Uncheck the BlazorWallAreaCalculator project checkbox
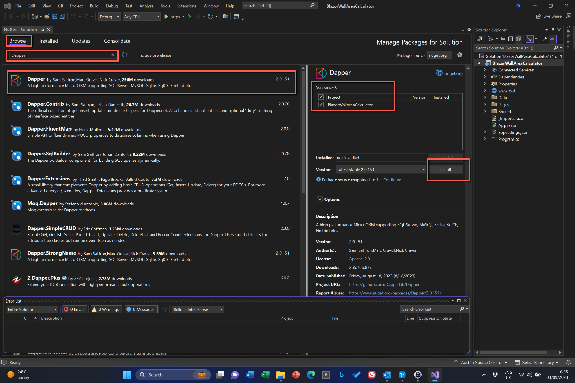Image resolution: width=575 pixels, height=383 pixels. (x=321, y=105)
